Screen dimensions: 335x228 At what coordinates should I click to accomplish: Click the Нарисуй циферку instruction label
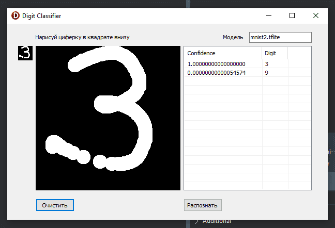tap(82, 37)
